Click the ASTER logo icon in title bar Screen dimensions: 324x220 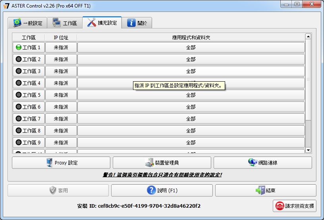click(6, 6)
